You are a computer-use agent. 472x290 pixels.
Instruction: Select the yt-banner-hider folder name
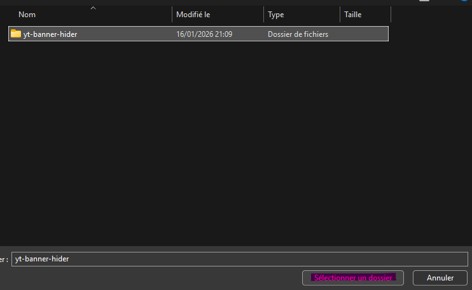pyautogui.click(x=50, y=34)
